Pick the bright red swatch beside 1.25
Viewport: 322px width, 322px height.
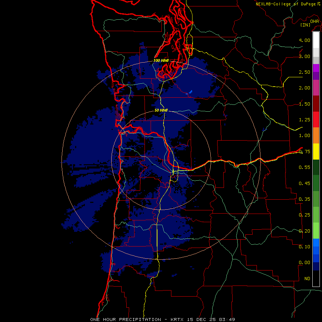pos(316,119)
